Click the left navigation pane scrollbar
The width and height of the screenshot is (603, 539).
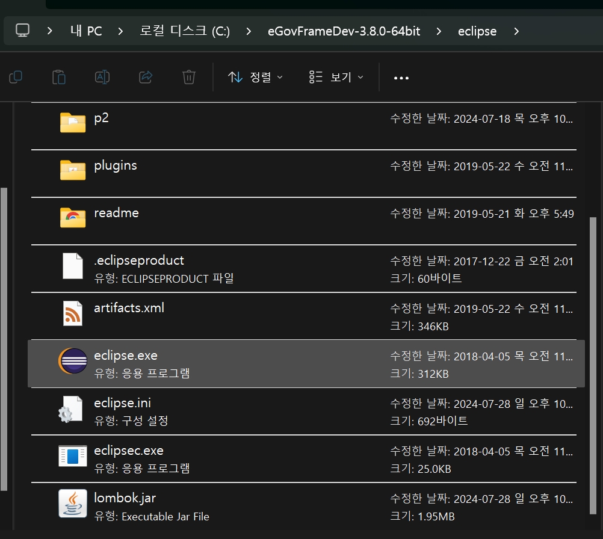pos(4,339)
